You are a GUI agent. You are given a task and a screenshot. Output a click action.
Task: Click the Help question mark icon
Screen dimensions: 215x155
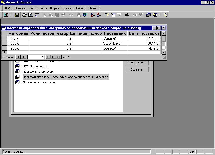[x=166, y=15]
